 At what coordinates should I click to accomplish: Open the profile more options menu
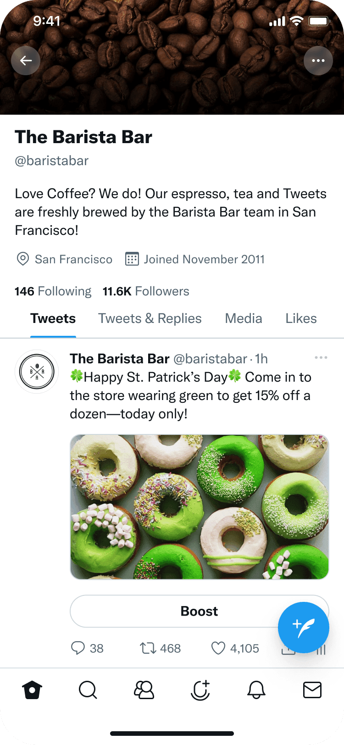(x=318, y=61)
